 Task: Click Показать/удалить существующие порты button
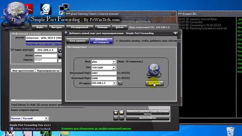click(148, 112)
